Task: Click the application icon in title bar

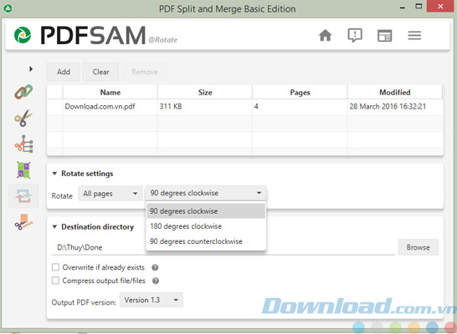Action: coord(8,8)
